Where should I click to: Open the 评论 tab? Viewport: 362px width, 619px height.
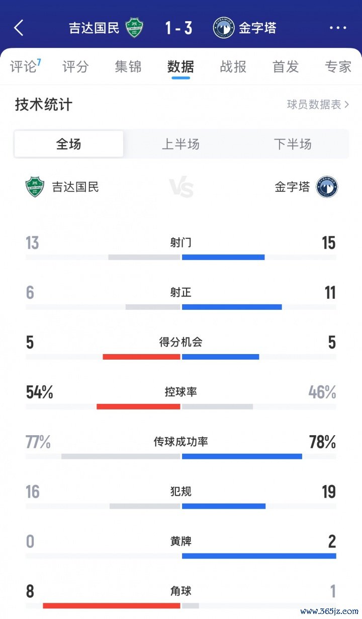coord(24,66)
